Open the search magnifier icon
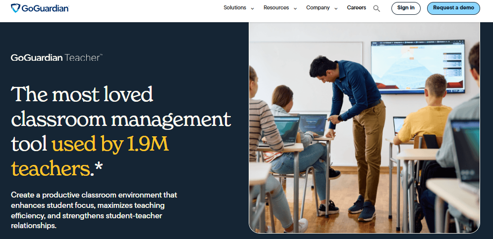This screenshot has width=493, height=239. pos(377,8)
